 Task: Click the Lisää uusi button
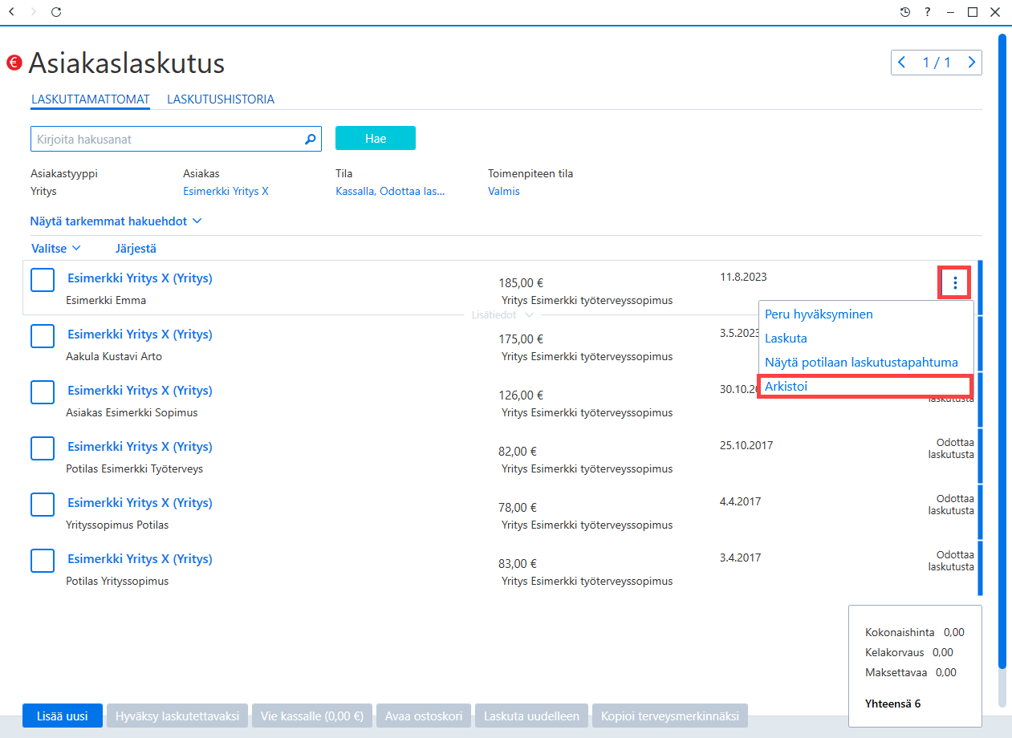(x=63, y=716)
